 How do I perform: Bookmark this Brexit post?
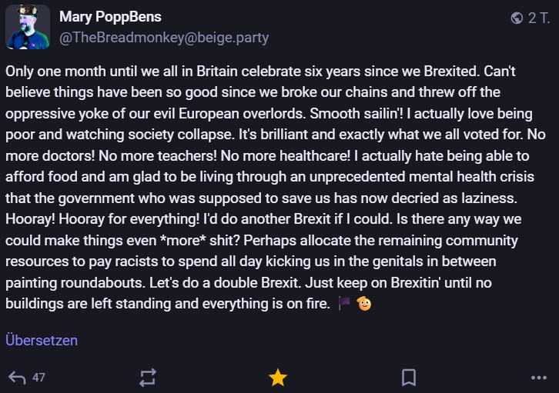[x=409, y=377]
